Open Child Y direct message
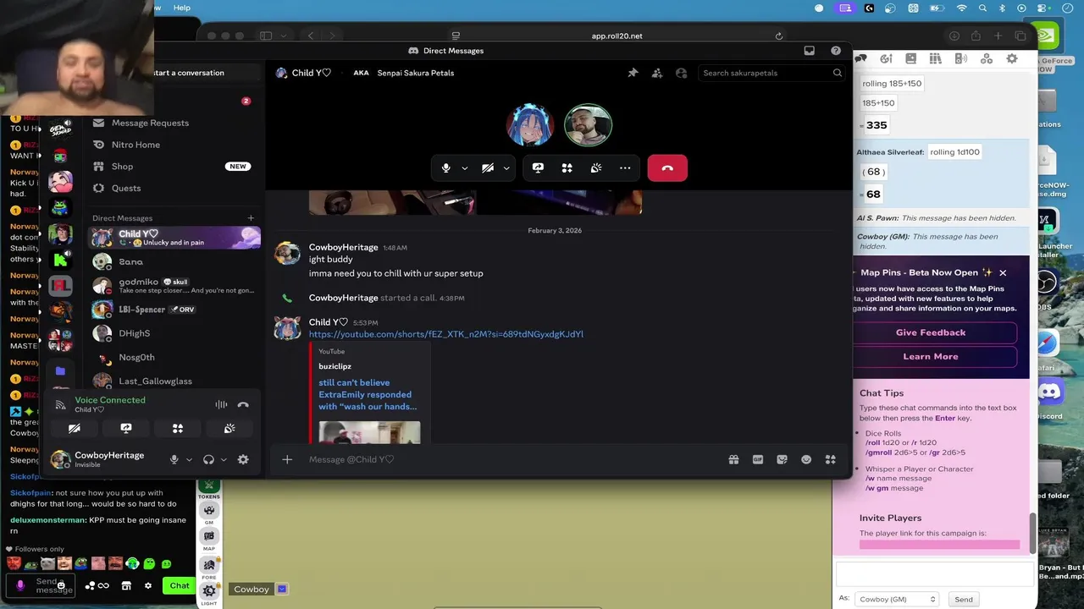Screen dimensions: 1084x609 [x=174, y=238]
